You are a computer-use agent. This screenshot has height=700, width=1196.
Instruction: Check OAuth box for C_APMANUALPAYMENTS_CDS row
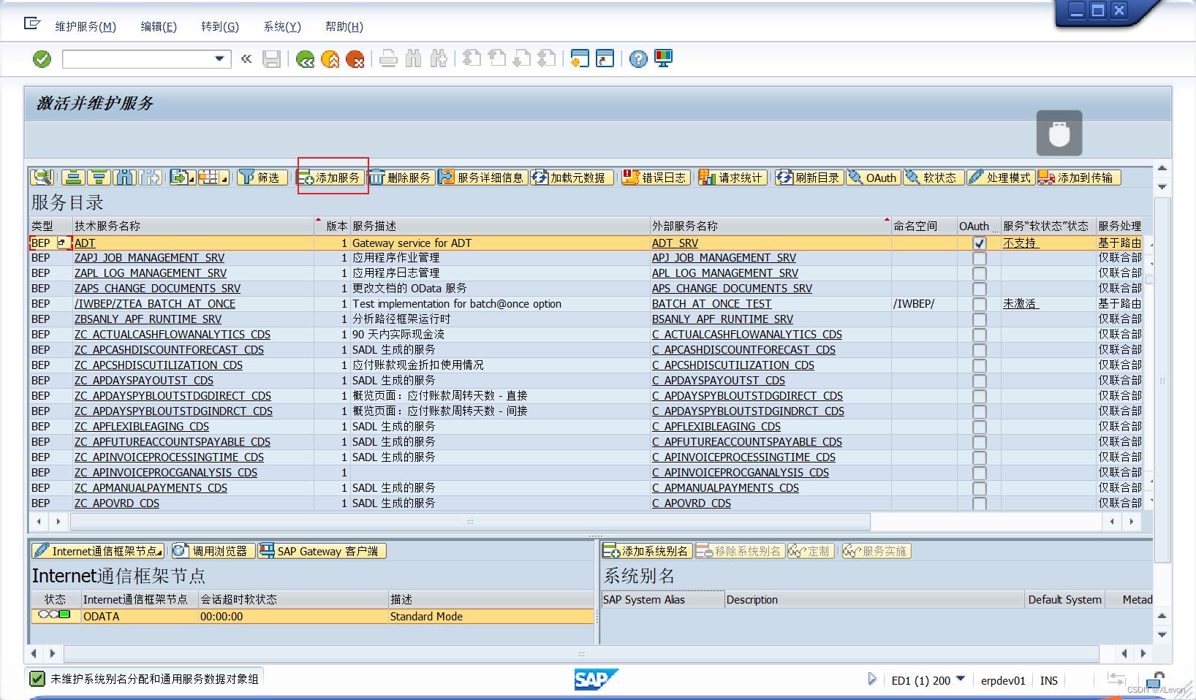tap(980, 489)
